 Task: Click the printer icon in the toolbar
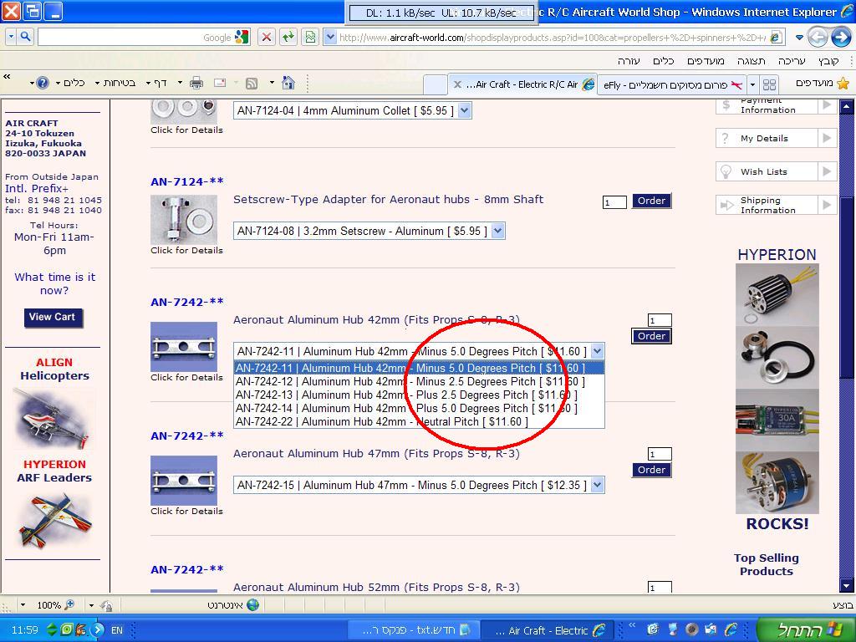[x=196, y=83]
